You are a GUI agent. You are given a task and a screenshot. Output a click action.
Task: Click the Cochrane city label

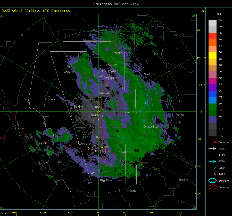(84, 144)
